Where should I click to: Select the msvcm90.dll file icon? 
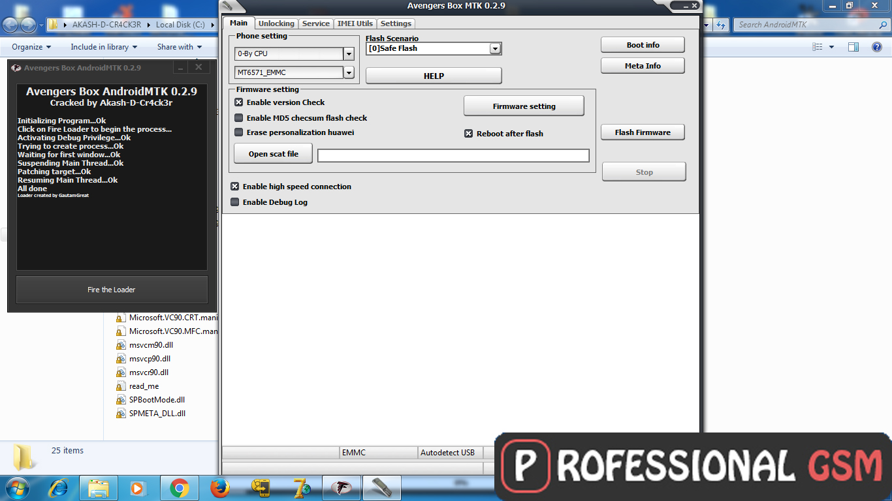pos(121,345)
